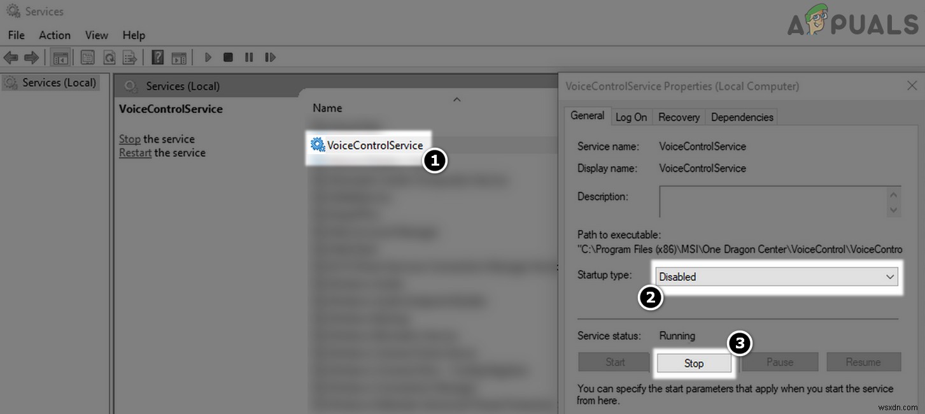This screenshot has height=414, width=925.
Task: Select VoiceControlService in the services list
Action: click(374, 145)
